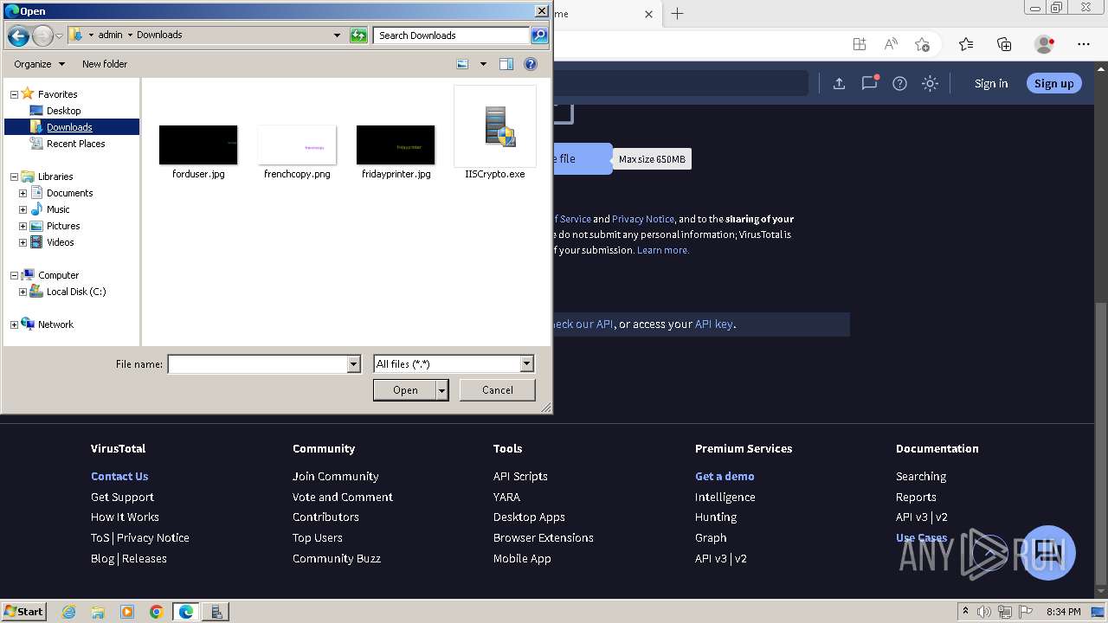
Task: Open File Explorer taskbar icon
Action: click(98, 612)
